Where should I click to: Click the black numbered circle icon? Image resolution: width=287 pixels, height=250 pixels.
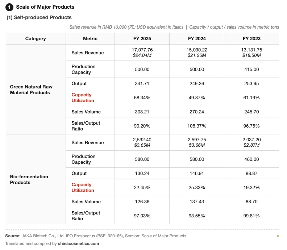tap(9, 7)
